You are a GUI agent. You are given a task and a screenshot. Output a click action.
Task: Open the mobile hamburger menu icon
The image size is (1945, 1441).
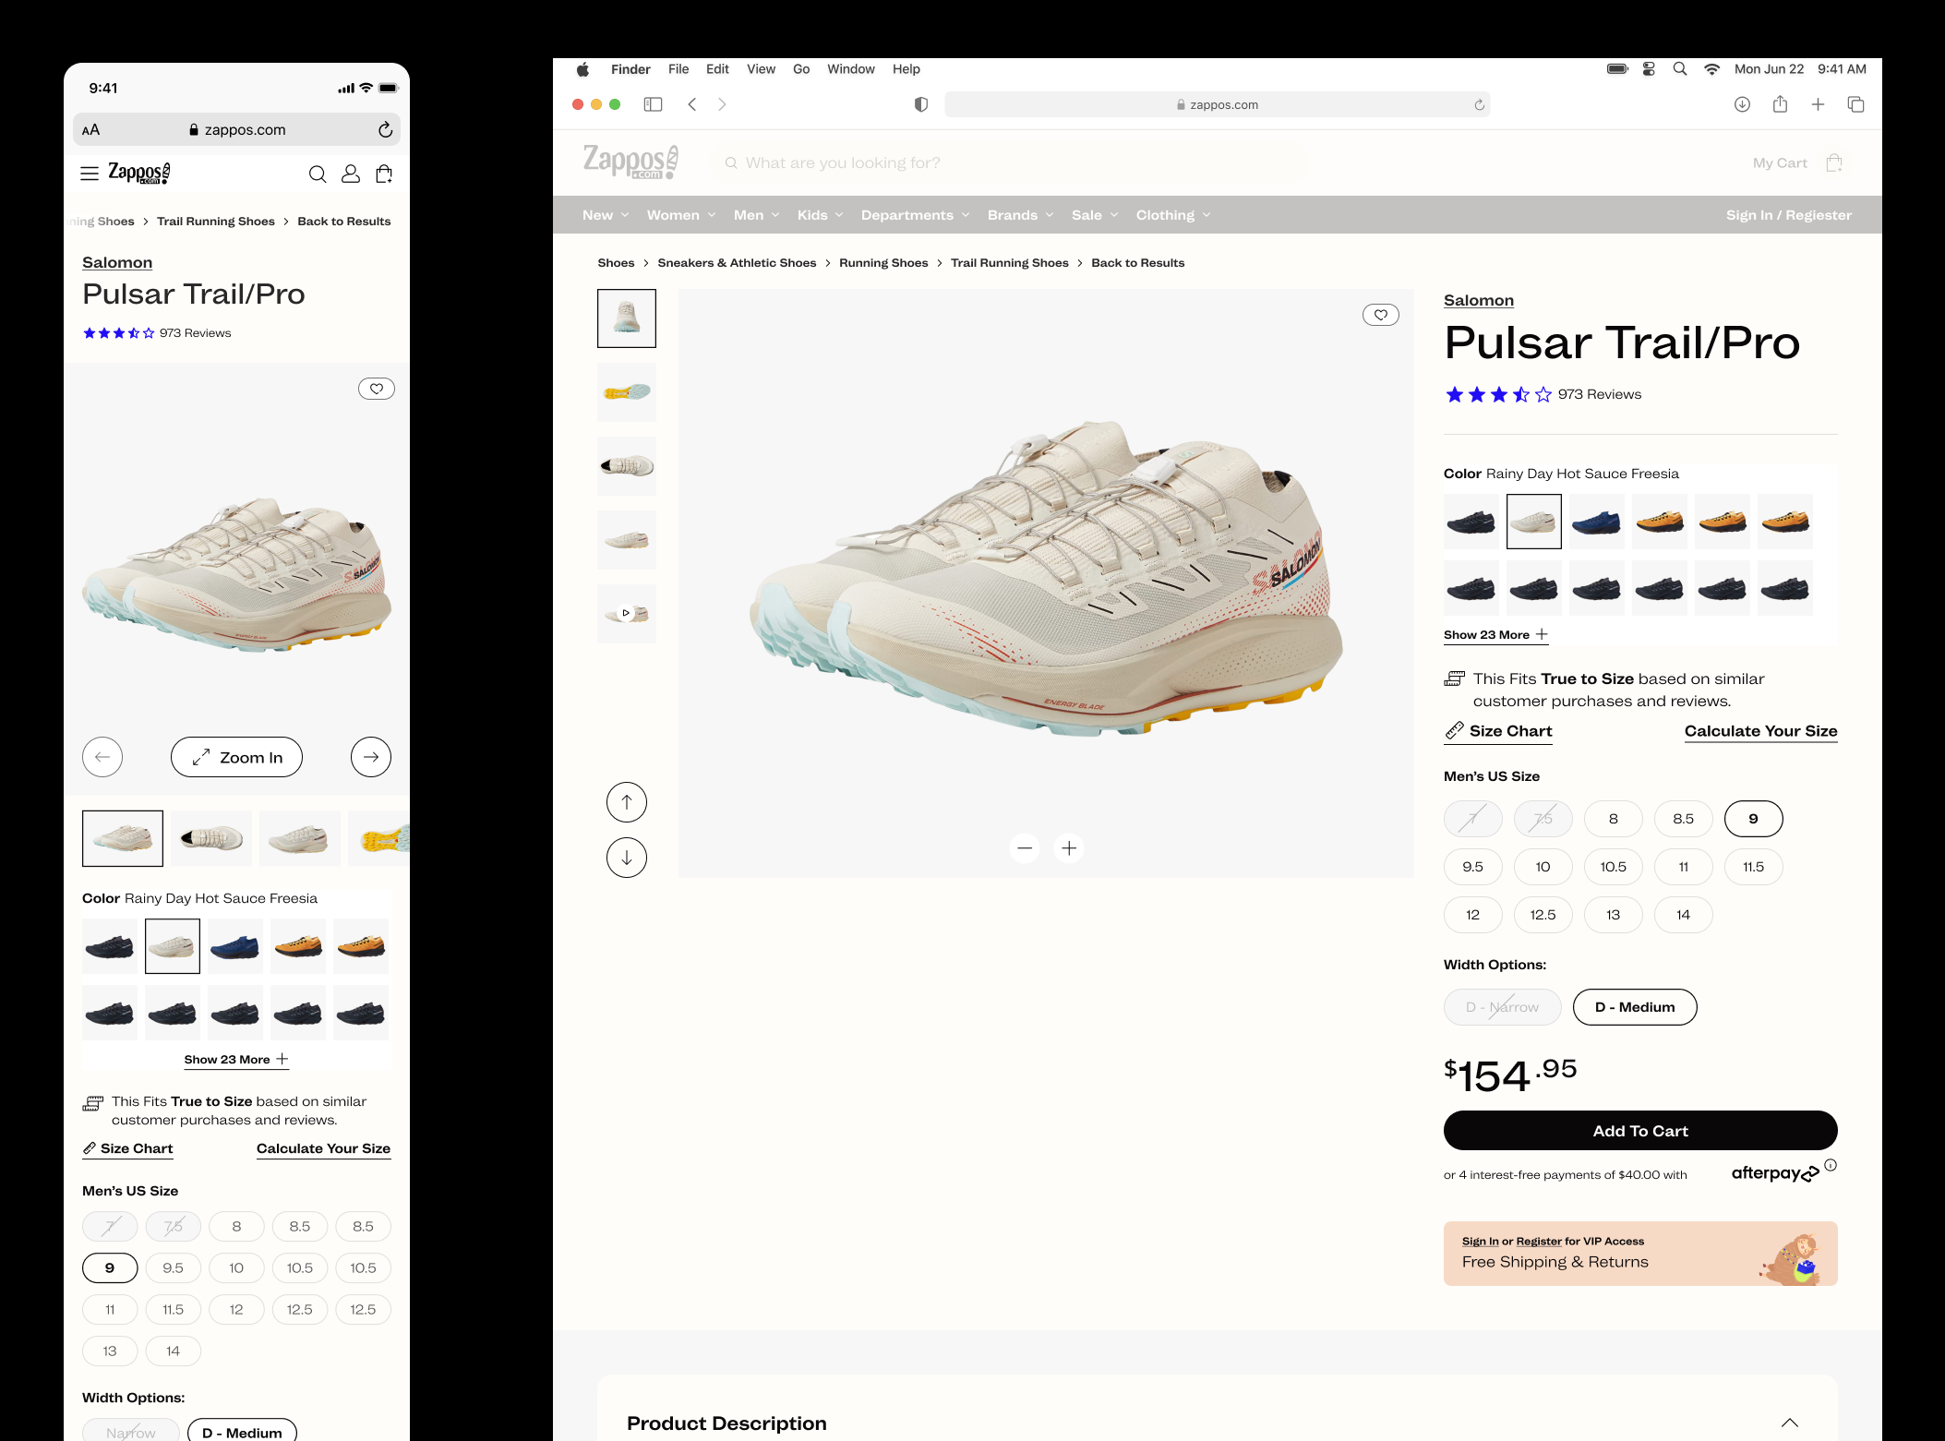[90, 174]
